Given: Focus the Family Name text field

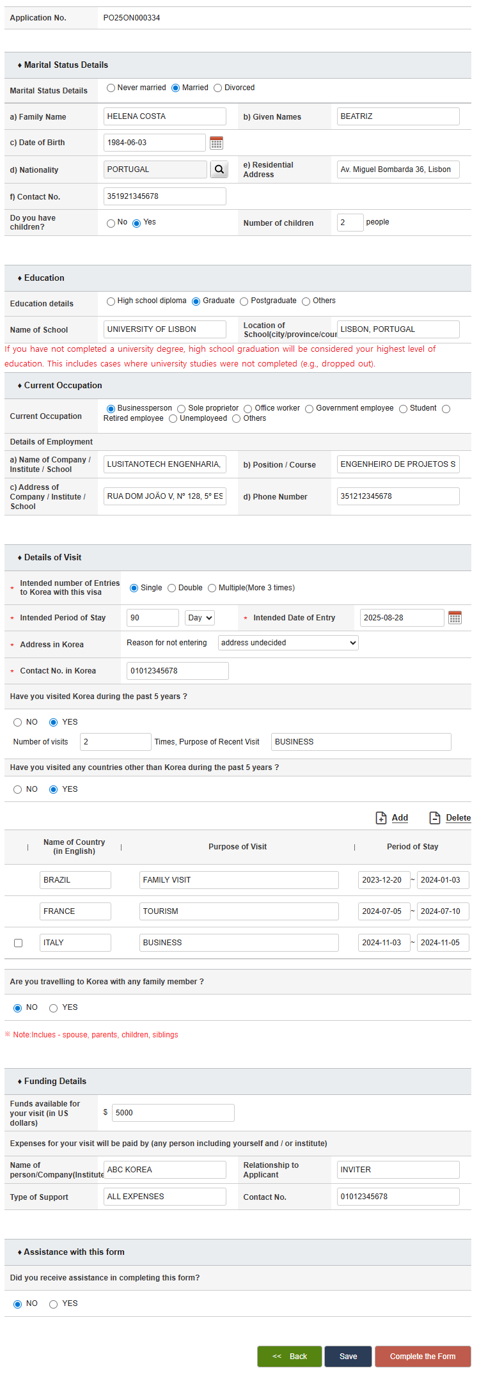Looking at the screenshot, I should click(x=164, y=116).
